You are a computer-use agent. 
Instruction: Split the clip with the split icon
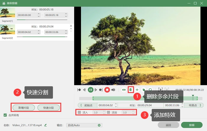coord(124,90)
